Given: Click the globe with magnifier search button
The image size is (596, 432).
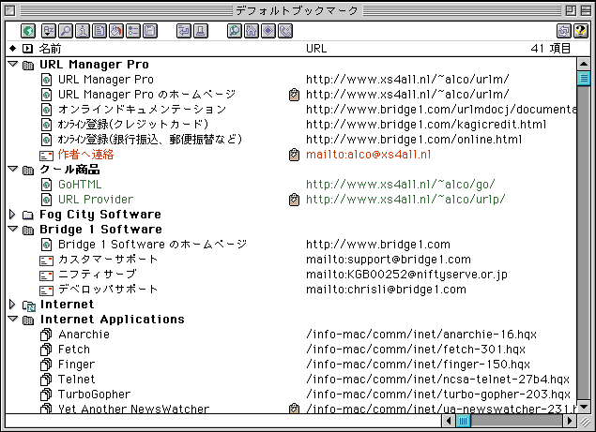Looking at the screenshot, I should (234, 31).
